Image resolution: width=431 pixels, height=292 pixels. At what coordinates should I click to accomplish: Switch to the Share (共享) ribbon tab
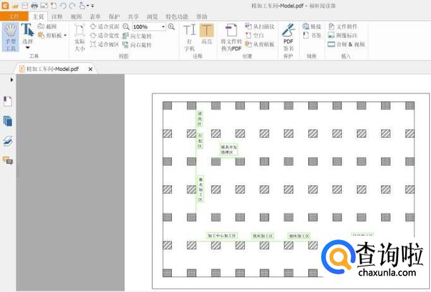pos(133,16)
